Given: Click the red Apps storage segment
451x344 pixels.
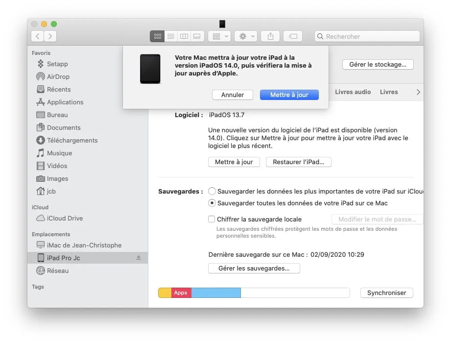Looking at the screenshot, I should point(181,293).
